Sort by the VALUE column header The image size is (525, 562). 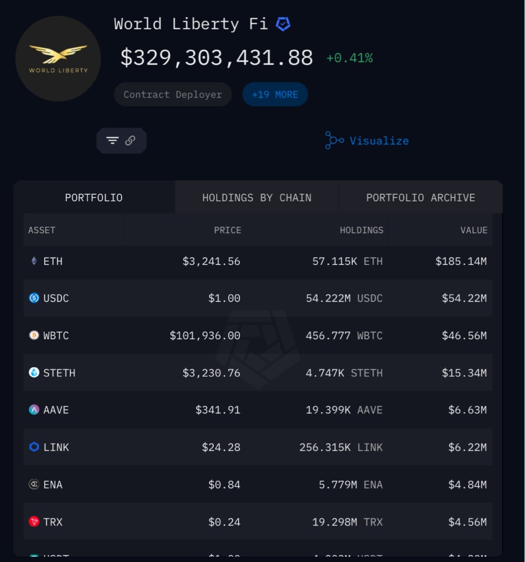[x=474, y=230]
